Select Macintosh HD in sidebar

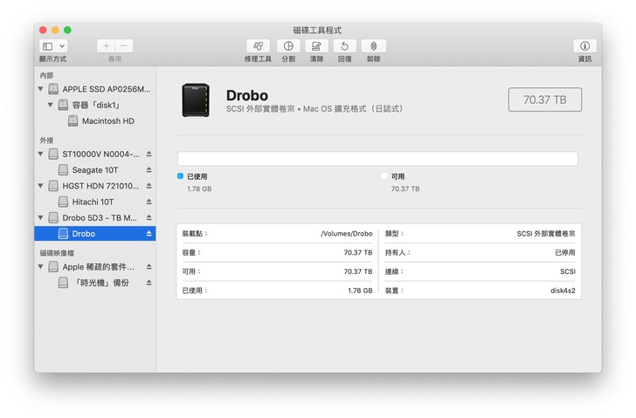click(107, 121)
